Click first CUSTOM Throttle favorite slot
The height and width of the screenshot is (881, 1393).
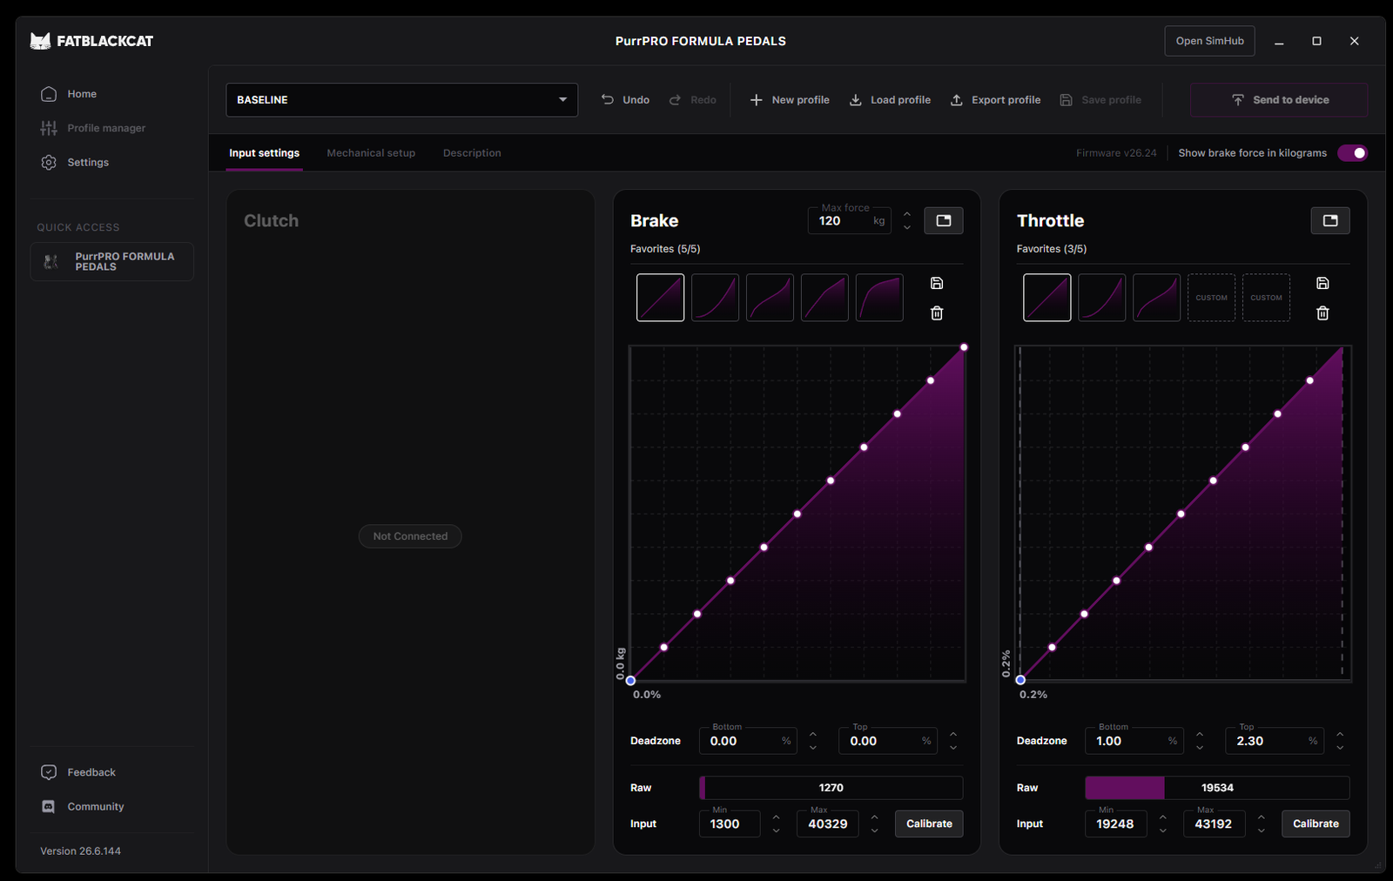[x=1211, y=298]
